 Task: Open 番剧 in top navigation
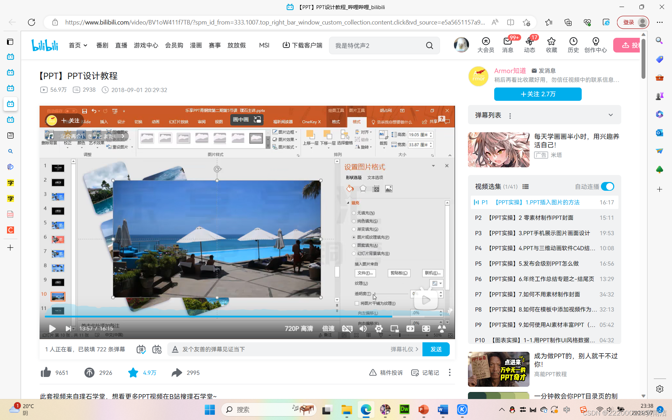point(102,45)
